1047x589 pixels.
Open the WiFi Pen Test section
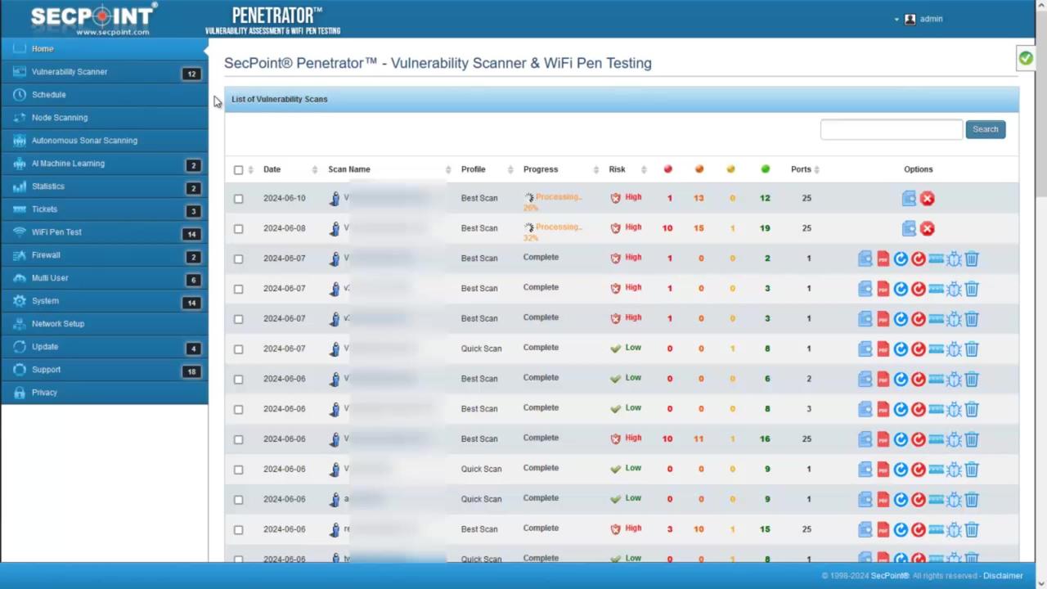coord(56,232)
